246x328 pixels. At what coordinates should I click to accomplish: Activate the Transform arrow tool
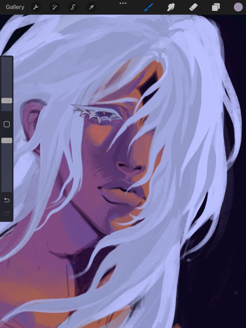tap(92, 7)
